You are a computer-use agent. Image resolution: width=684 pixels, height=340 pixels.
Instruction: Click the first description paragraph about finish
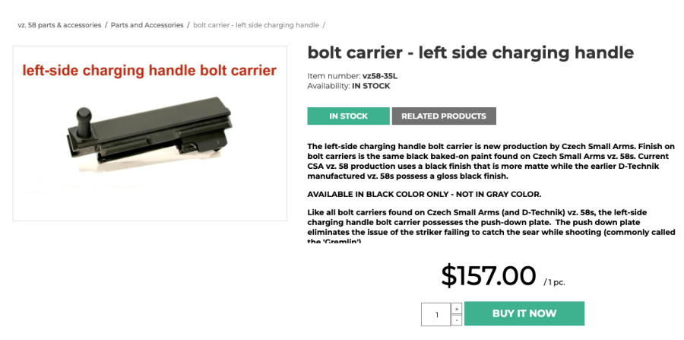[479, 160]
